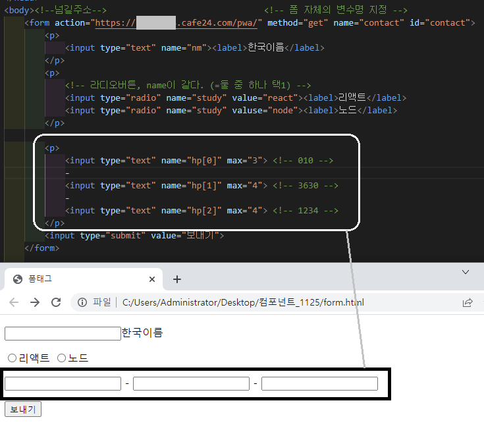
Task: Click the closing </form> tag
Action: pos(41,248)
